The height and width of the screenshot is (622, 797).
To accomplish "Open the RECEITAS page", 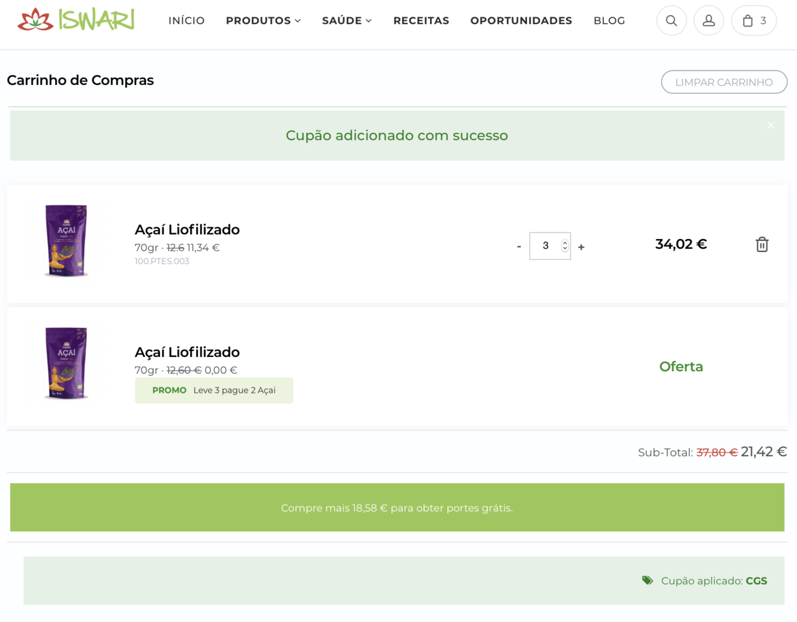I will pos(421,20).
